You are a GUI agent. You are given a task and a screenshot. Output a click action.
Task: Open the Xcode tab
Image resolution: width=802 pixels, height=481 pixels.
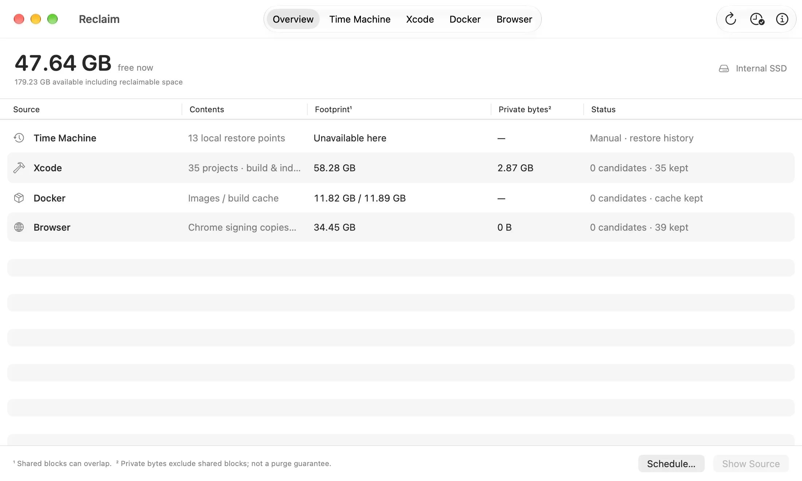[x=420, y=19]
